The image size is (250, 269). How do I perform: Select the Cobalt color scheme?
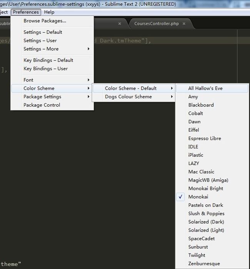coord(212,114)
